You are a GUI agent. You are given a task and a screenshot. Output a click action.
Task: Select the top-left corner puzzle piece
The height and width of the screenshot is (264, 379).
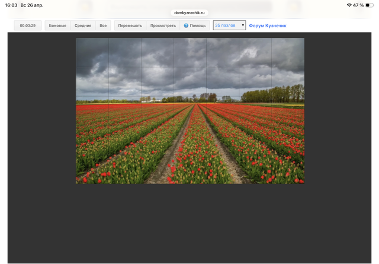point(92,53)
